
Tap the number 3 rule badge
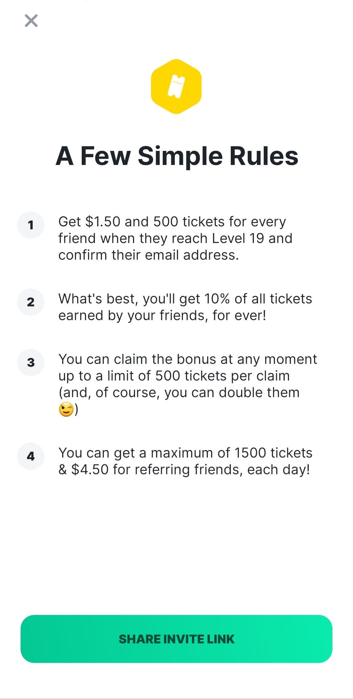point(31,363)
